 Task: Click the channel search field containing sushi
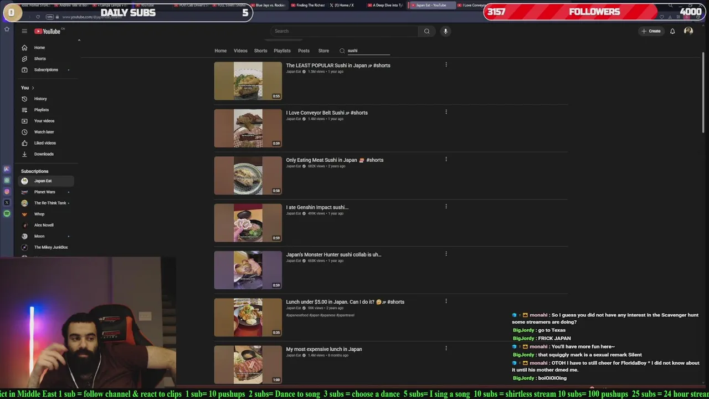point(368,50)
